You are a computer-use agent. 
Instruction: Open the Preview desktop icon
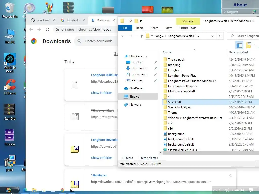10,138
